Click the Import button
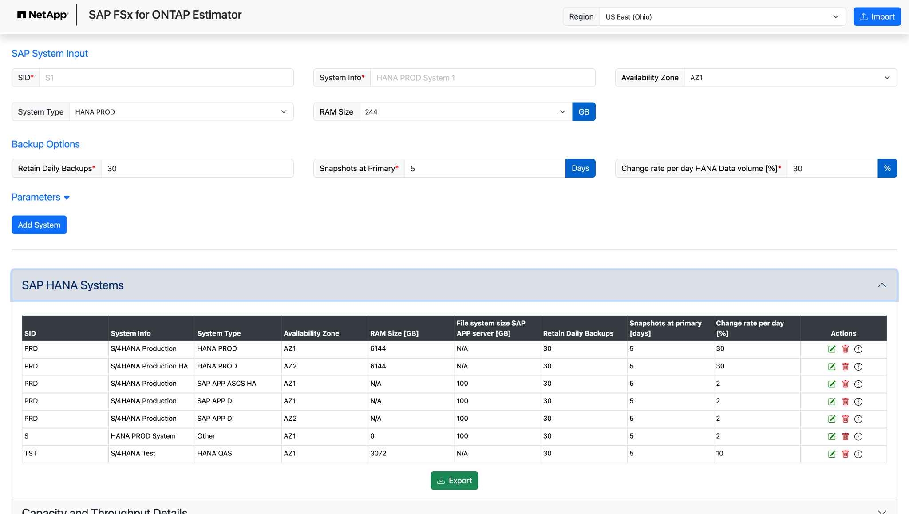The height and width of the screenshot is (514, 909). pyautogui.click(x=877, y=17)
